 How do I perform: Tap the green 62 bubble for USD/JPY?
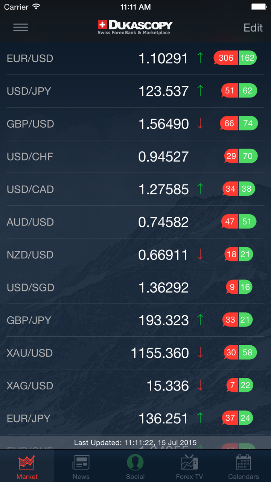pyautogui.click(x=248, y=91)
